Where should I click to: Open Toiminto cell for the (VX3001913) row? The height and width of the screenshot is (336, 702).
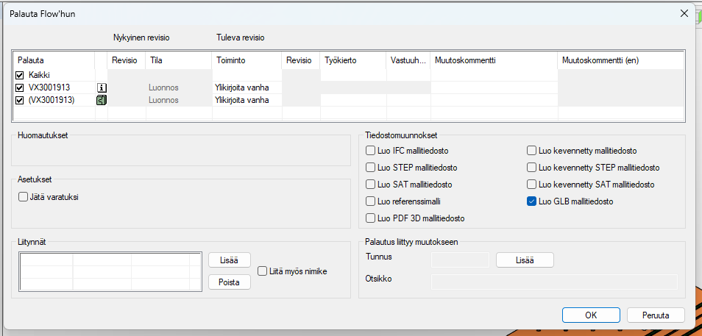pyautogui.click(x=247, y=100)
